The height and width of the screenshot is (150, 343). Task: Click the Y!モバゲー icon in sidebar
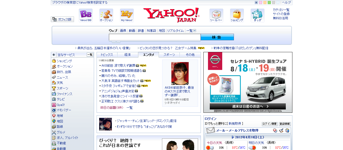(x=54, y=110)
